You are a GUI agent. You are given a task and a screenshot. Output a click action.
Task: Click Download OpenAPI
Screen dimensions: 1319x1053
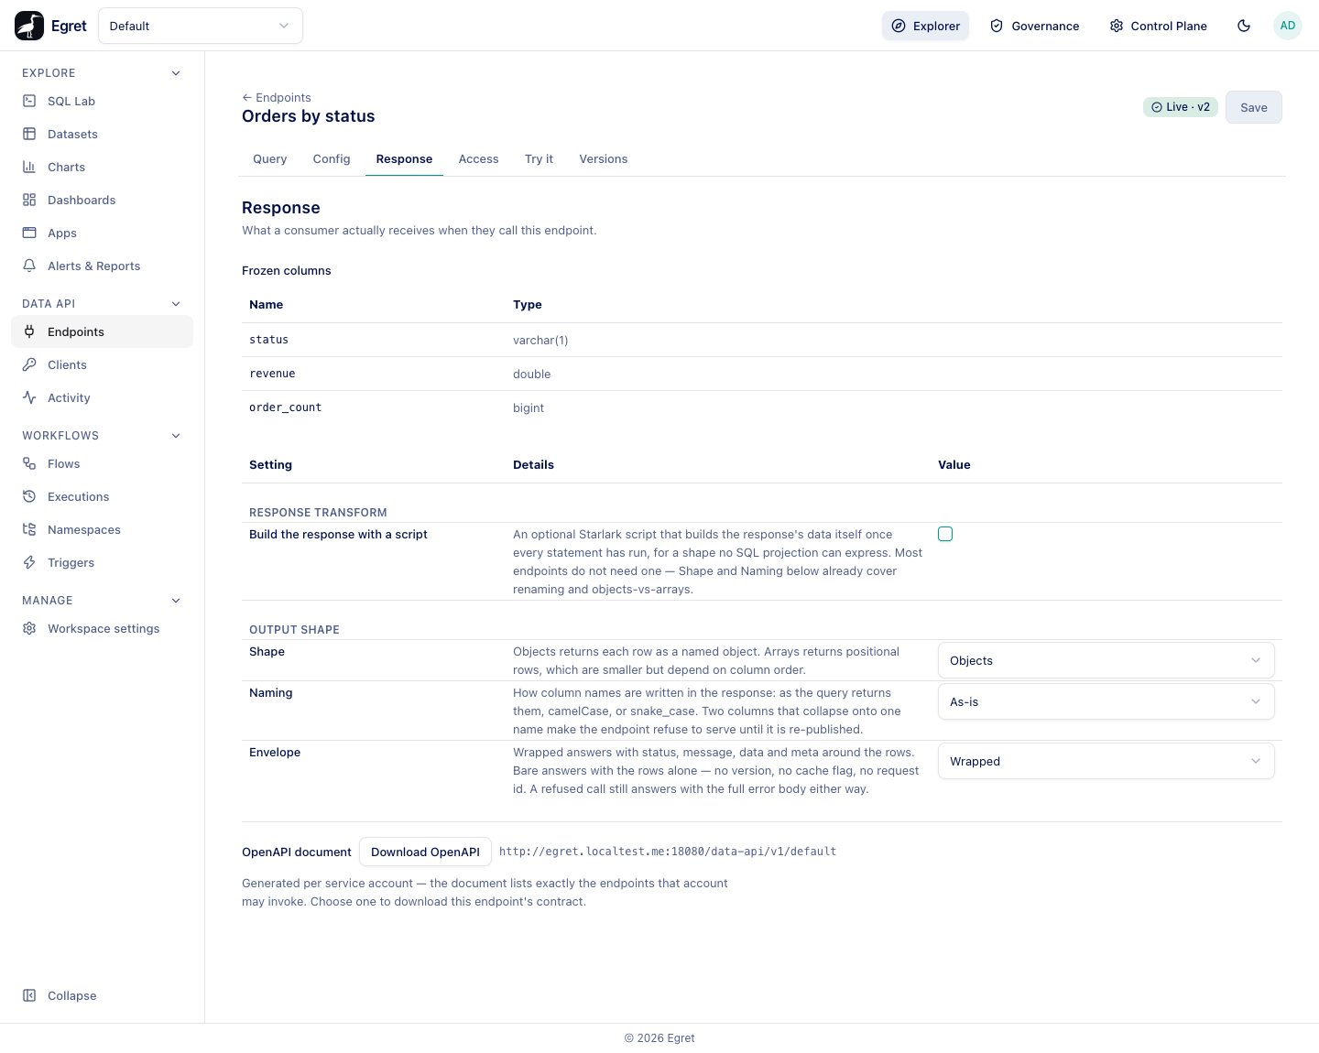[x=425, y=852]
